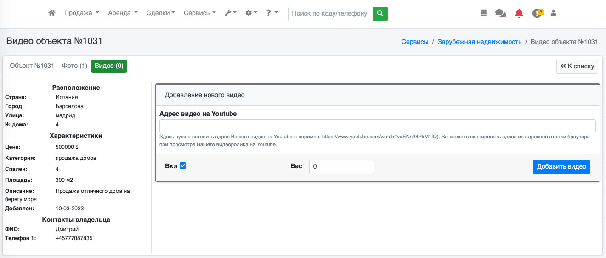This screenshot has width=606, height=258.
Task: Click the К списку back button
Action: click(x=577, y=66)
